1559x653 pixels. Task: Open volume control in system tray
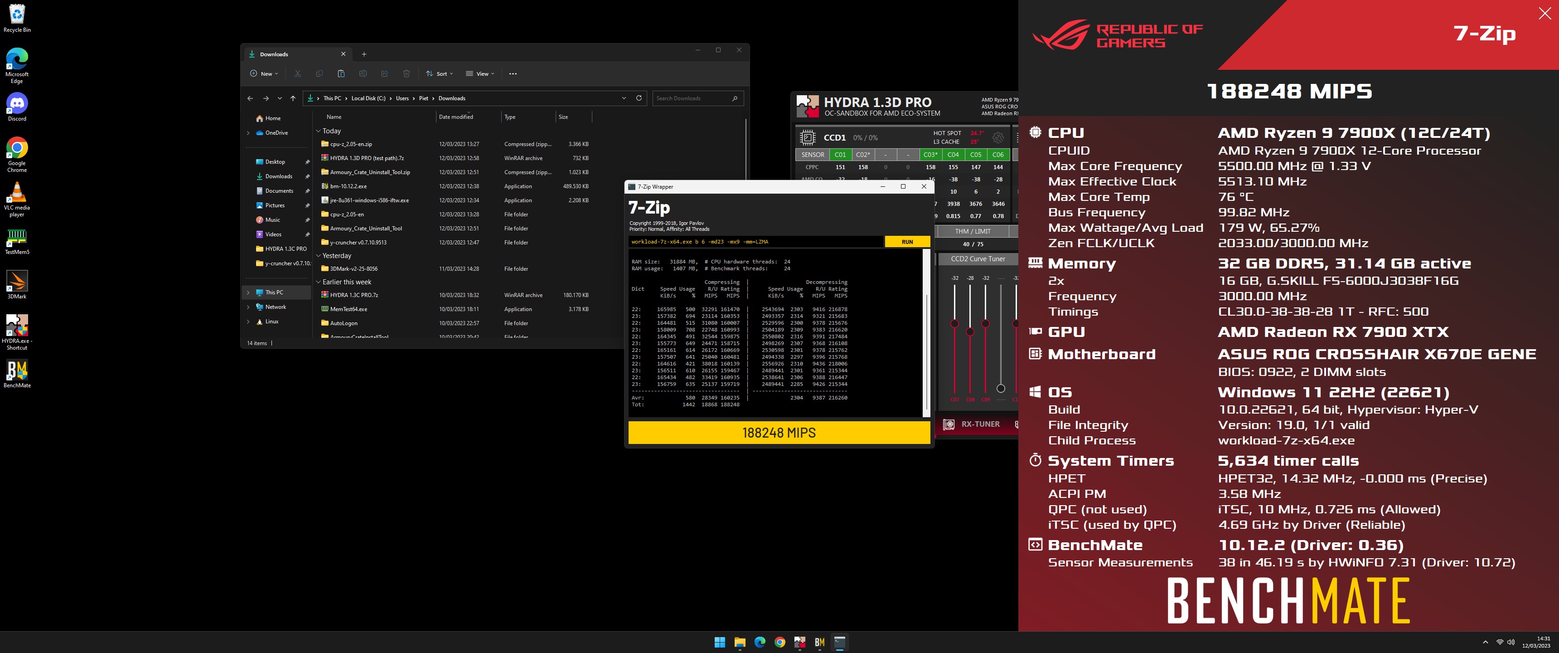coord(1511,642)
